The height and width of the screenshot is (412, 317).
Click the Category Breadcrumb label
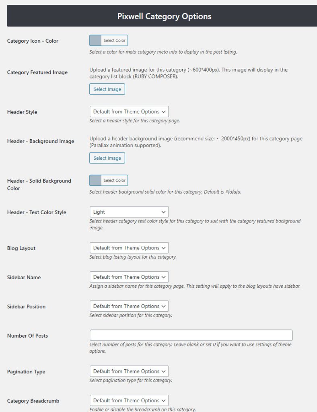tap(33, 401)
